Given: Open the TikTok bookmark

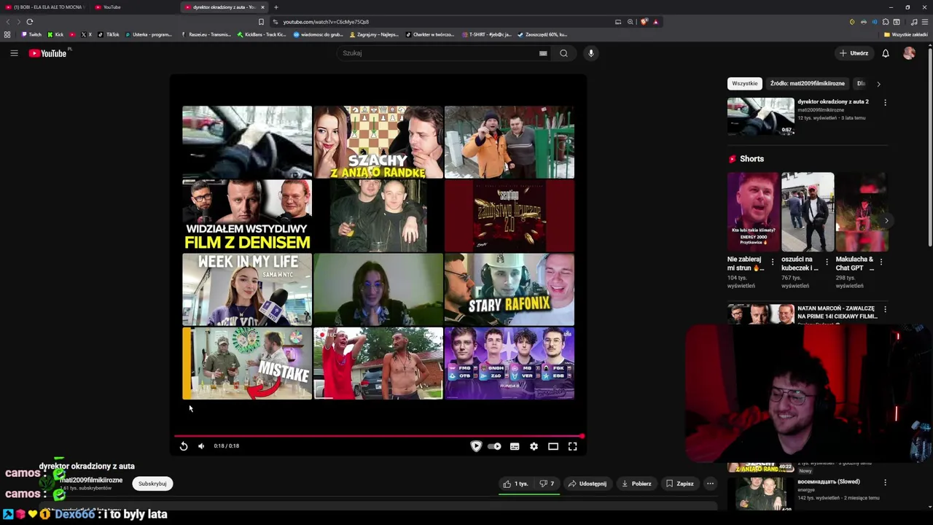Looking at the screenshot, I should coord(109,34).
